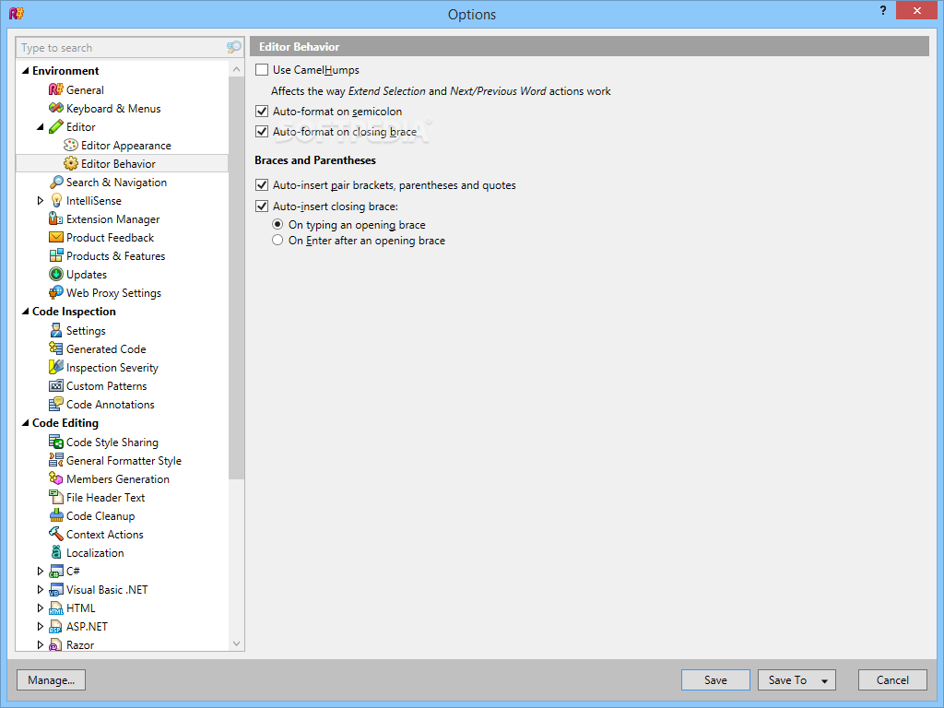Click the Products & Features icon

click(x=55, y=256)
